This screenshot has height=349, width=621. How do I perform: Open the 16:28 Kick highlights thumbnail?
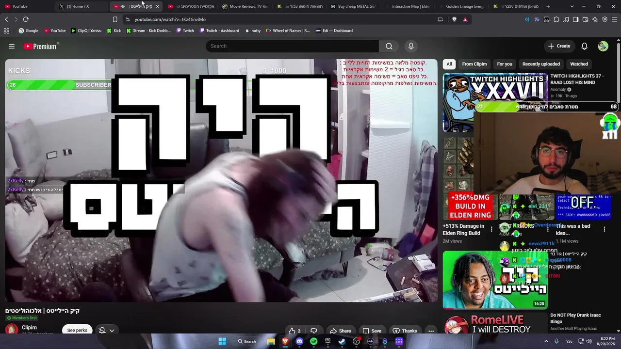pos(495,280)
